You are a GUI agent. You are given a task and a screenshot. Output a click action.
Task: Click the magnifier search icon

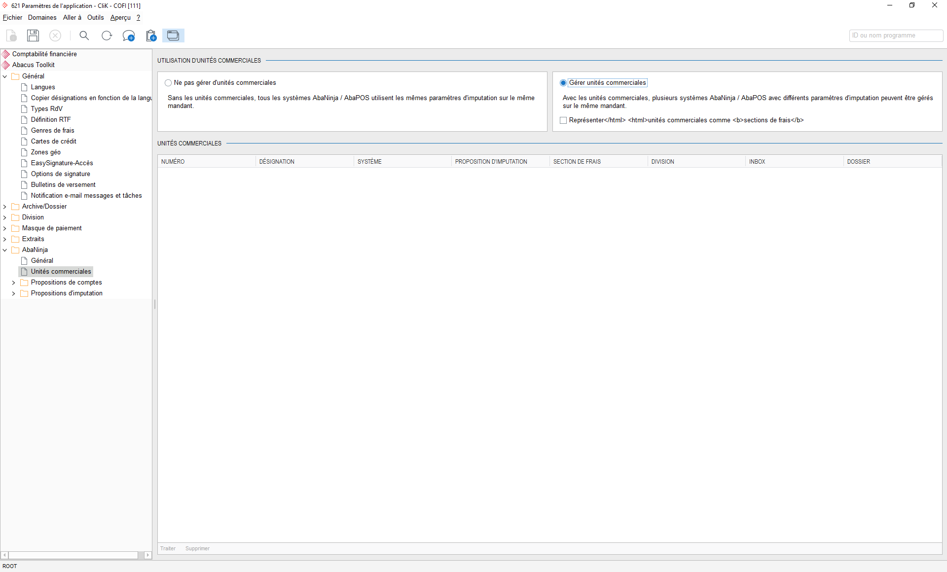tap(84, 36)
